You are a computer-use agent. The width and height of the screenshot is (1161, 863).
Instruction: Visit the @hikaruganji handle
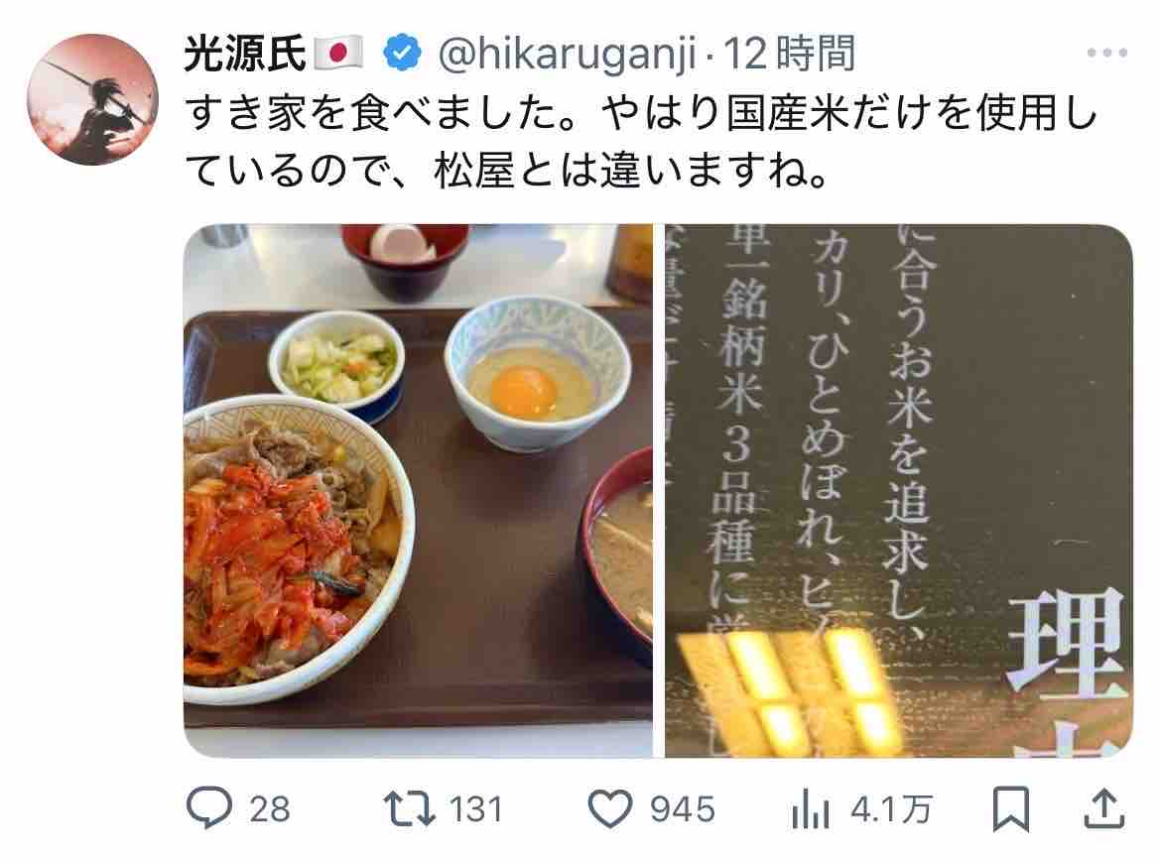[568, 55]
